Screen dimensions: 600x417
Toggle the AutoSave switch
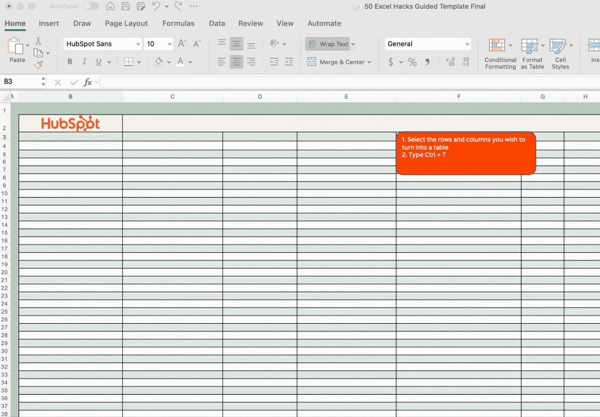coord(91,6)
